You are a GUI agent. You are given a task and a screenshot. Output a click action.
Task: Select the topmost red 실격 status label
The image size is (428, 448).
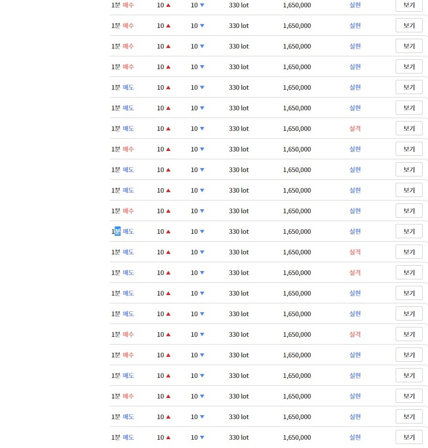(355, 128)
